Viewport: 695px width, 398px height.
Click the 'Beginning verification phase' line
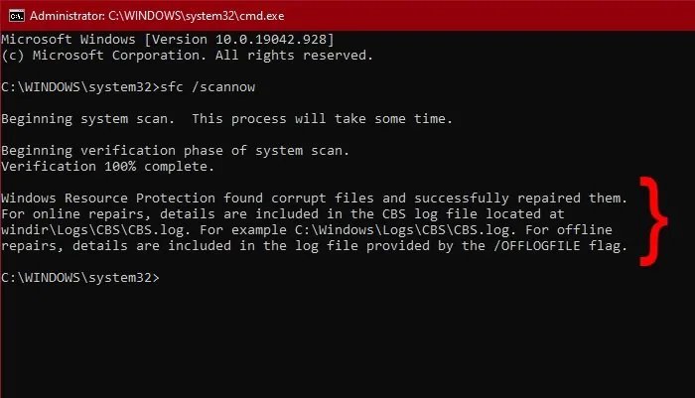(x=175, y=151)
